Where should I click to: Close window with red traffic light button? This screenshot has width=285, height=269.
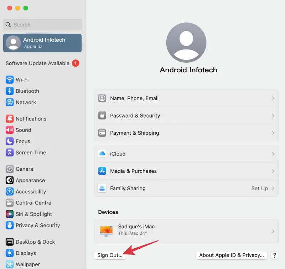pyautogui.click(x=10, y=8)
